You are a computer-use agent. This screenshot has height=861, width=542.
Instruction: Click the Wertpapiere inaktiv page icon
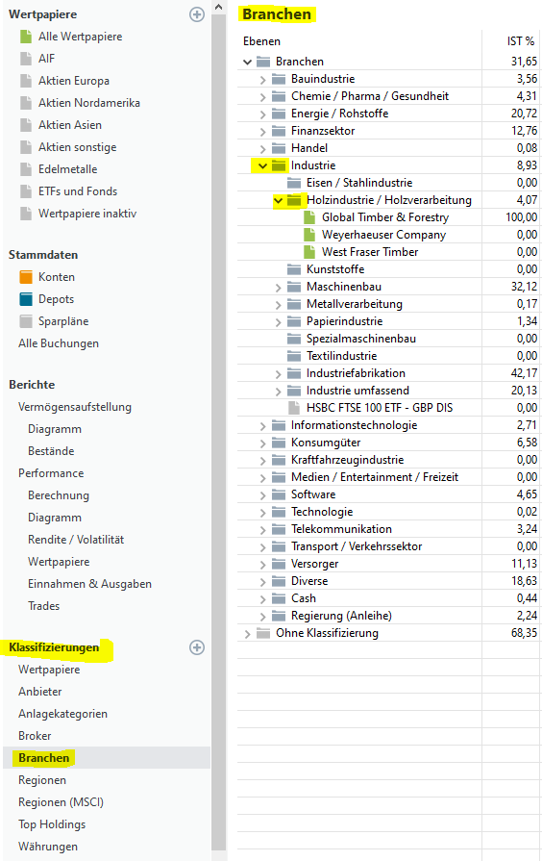pyautogui.click(x=26, y=214)
